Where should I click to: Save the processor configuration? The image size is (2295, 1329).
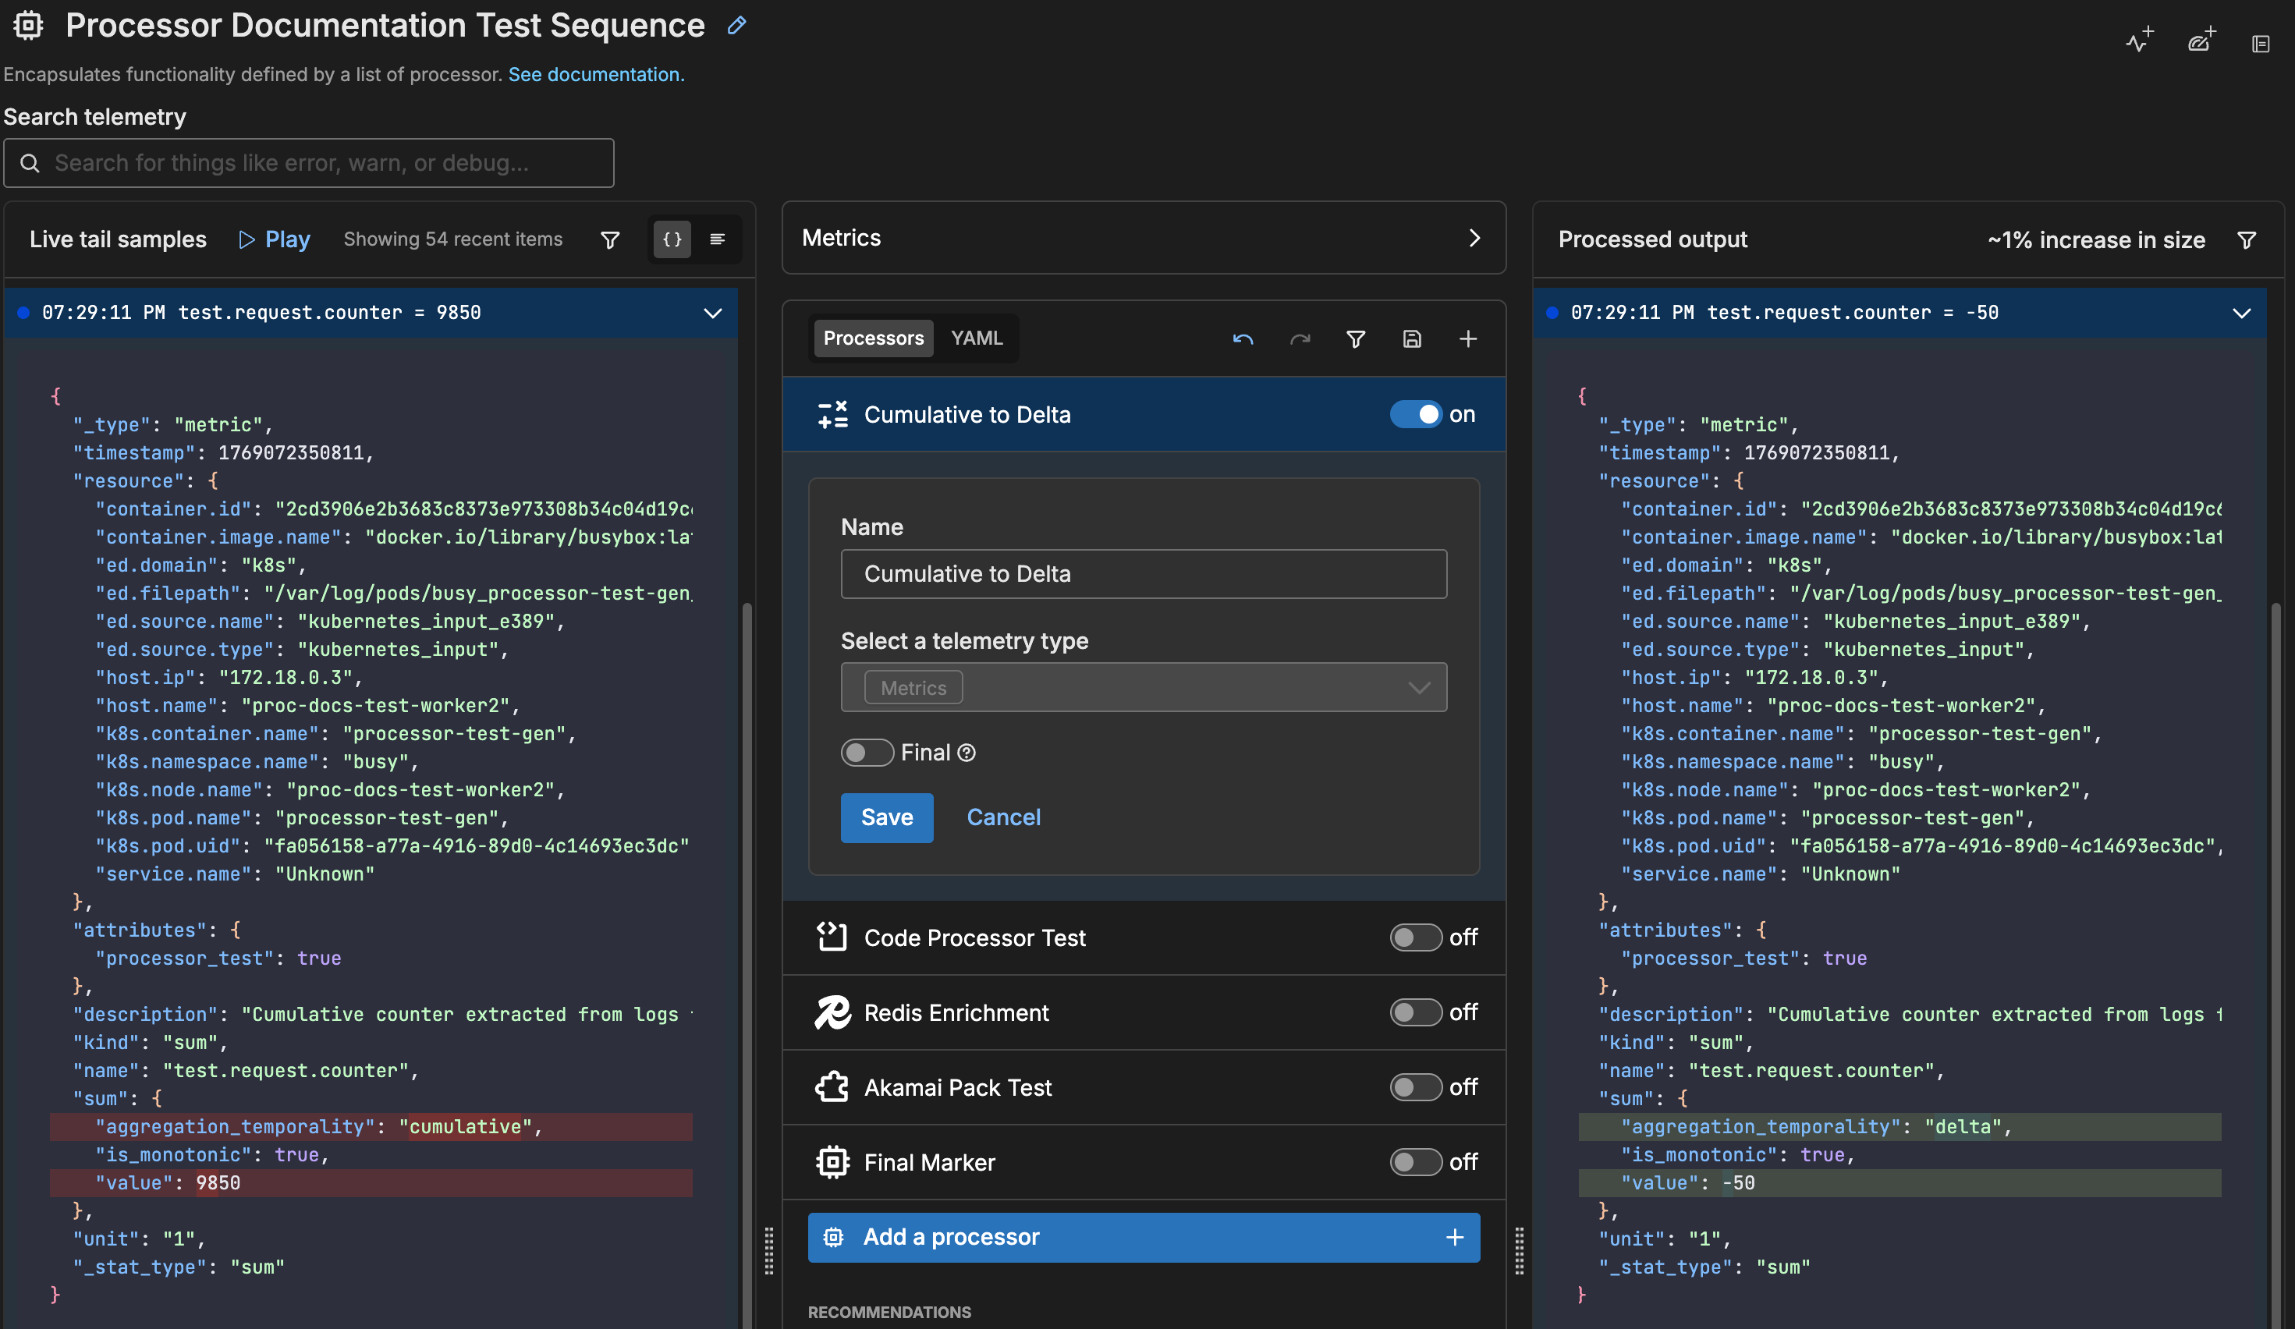click(1413, 338)
